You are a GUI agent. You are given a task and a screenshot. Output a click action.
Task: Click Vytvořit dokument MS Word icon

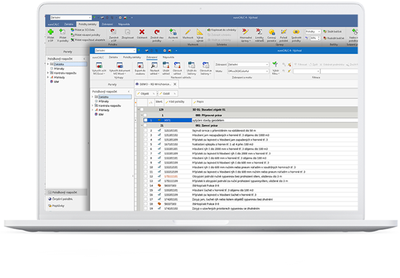(119, 65)
